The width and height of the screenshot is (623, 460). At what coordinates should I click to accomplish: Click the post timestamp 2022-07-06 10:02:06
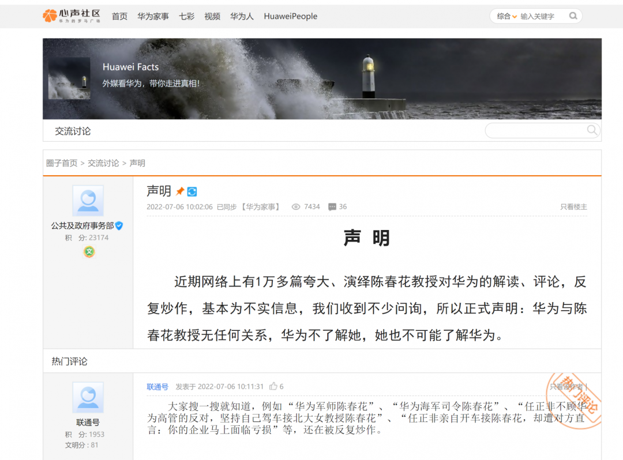click(179, 207)
